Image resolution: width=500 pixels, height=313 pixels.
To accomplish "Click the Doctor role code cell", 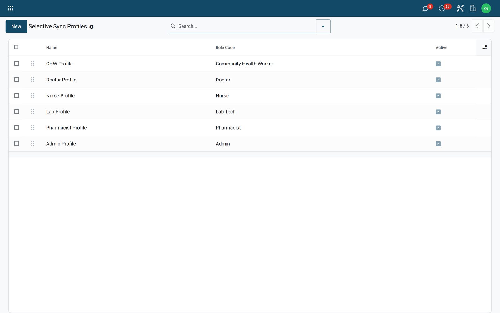I will pos(223,80).
